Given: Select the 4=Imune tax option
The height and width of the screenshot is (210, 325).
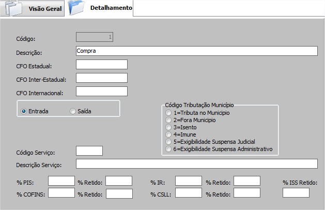Looking at the screenshot, I should click(x=168, y=134).
